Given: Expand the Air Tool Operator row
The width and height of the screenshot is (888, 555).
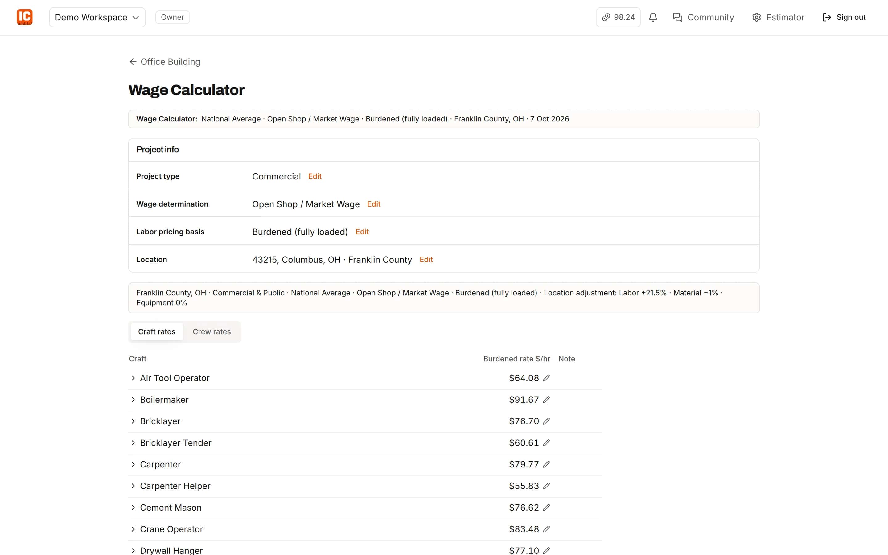Looking at the screenshot, I should (133, 378).
